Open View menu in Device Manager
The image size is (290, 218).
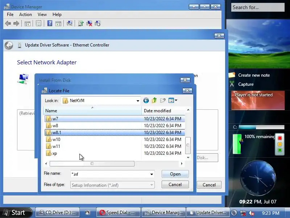(x=42, y=15)
